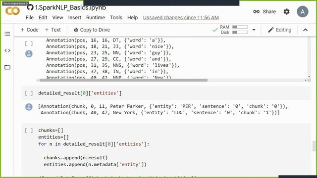This screenshot has height=178, width=317.
Task: Open the View menu
Action: [x=57, y=18]
